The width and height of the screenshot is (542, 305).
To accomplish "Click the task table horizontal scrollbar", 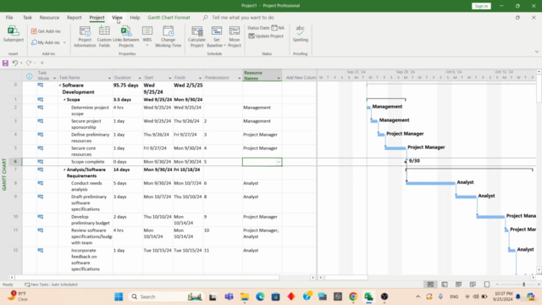I will [x=147, y=277].
